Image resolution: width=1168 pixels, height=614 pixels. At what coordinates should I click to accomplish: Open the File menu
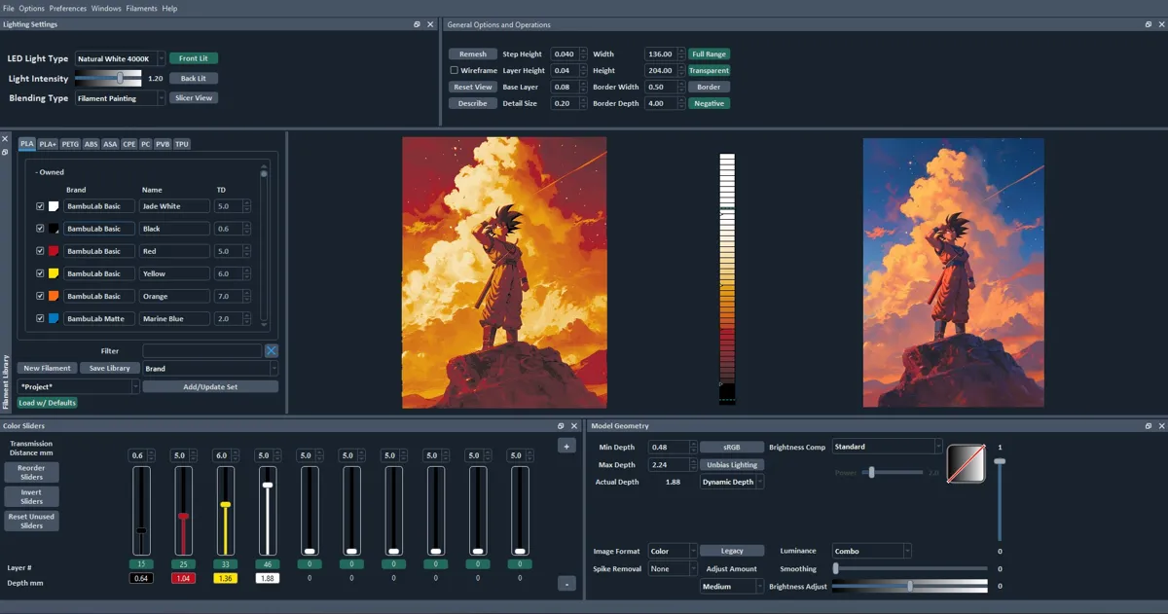9,8
